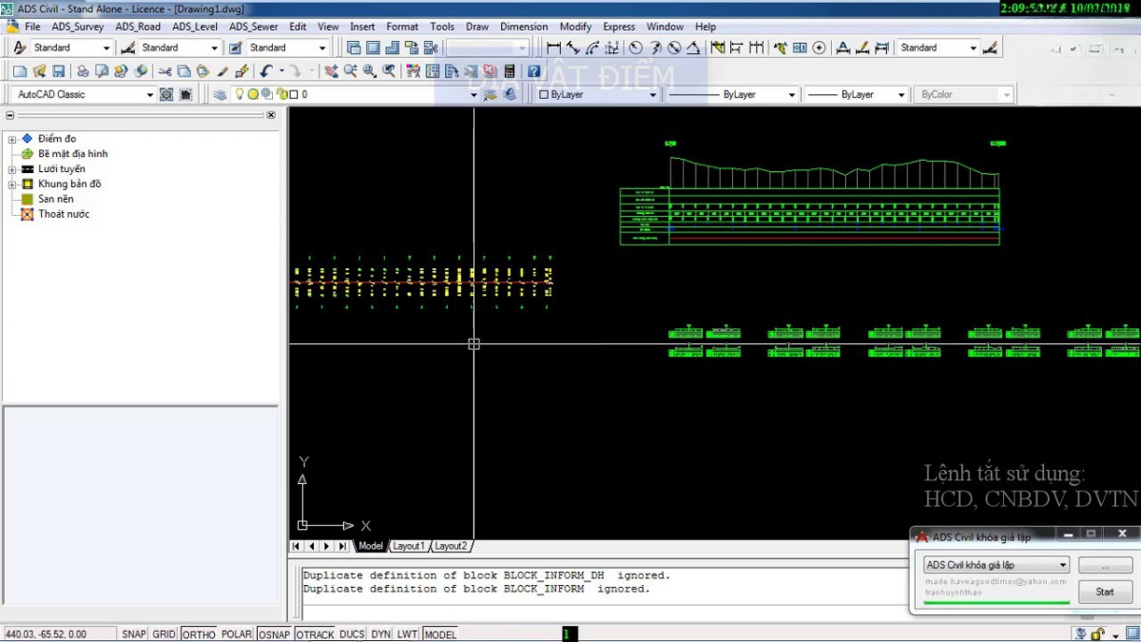Click the Copy icon
The height and width of the screenshot is (642, 1141).
tap(184, 71)
